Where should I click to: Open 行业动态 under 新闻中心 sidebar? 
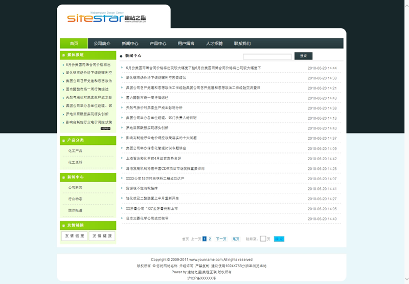pyautogui.click(x=75, y=199)
